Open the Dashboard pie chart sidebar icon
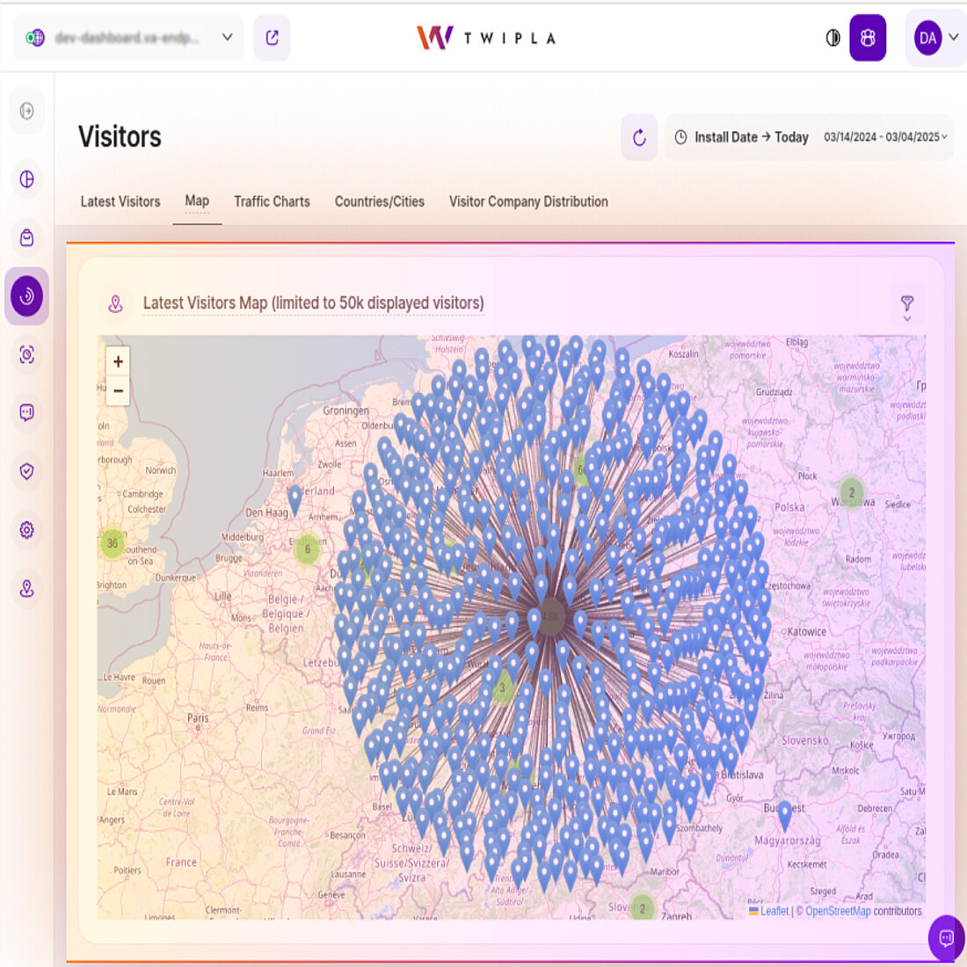Image resolution: width=967 pixels, height=967 pixels. pos(26,178)
